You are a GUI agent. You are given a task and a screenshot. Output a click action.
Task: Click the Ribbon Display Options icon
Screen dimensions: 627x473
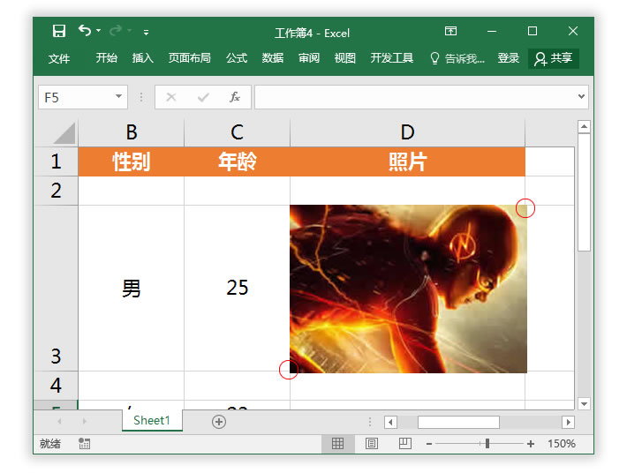(451, 32)
